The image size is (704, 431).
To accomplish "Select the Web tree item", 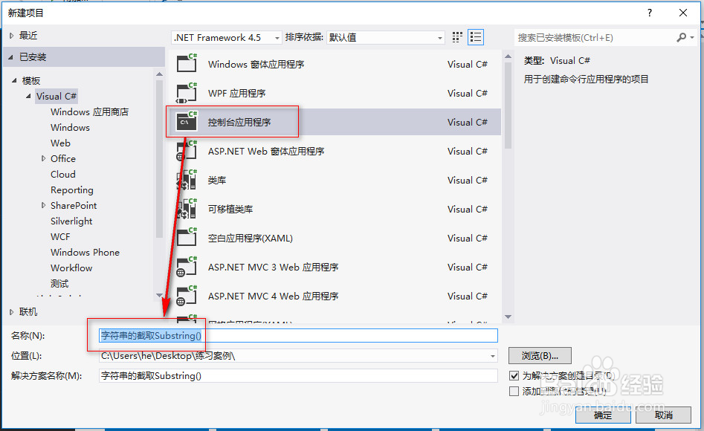I will click(x=60, y=143).
